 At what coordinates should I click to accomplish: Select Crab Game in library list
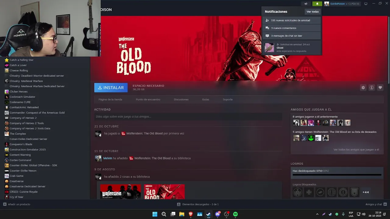tap(16, 176)
